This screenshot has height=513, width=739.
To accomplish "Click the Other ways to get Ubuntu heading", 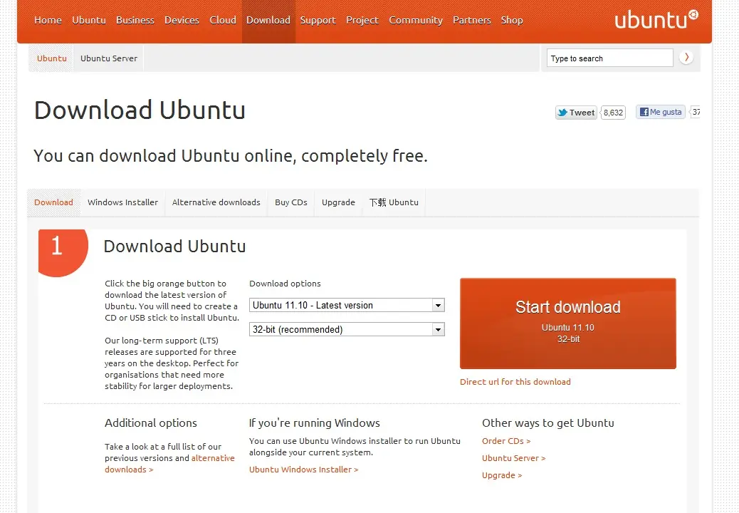I will 547,423.
